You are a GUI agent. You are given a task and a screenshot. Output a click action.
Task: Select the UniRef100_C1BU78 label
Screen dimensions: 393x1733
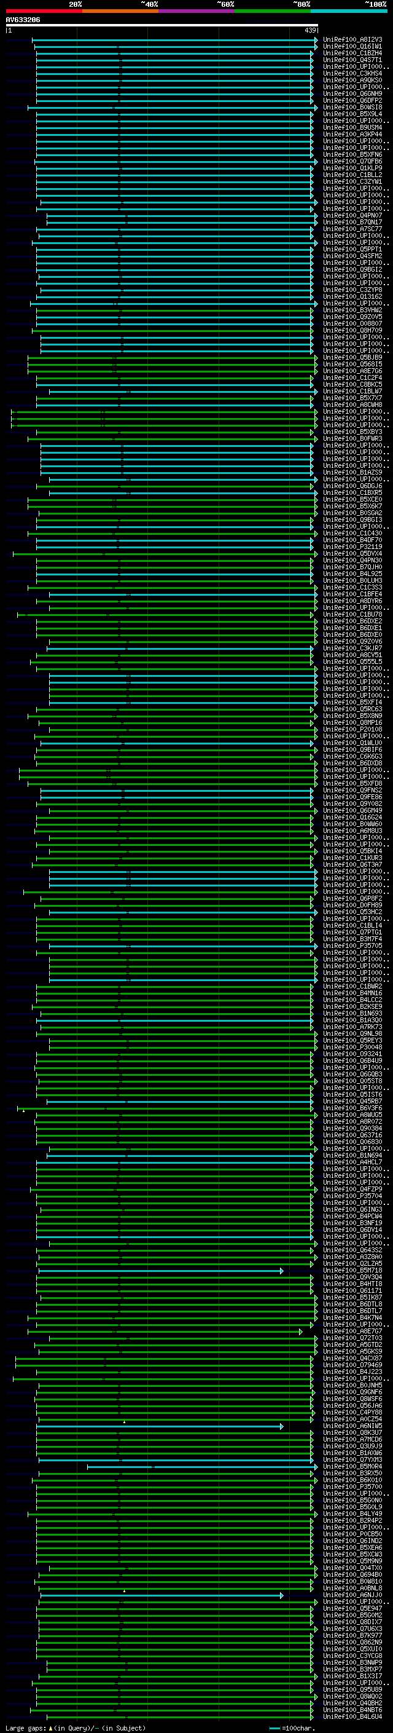pyautogui.click(x=352, y=614)
